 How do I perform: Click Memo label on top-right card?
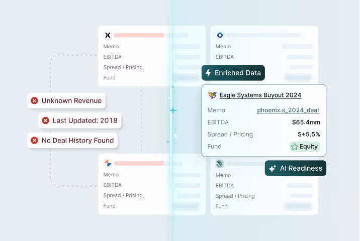[223, 47]
